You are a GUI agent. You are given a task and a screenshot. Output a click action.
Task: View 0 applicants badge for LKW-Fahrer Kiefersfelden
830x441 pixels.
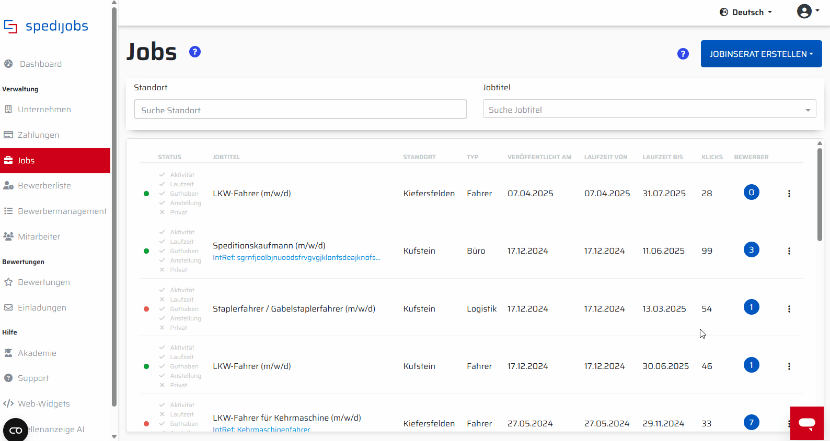(752, 193)
